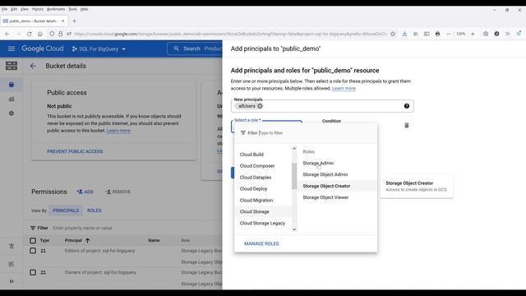526x296 pixels.
Task: Select the Cloud Build category
Action: (x=251, y=155)
